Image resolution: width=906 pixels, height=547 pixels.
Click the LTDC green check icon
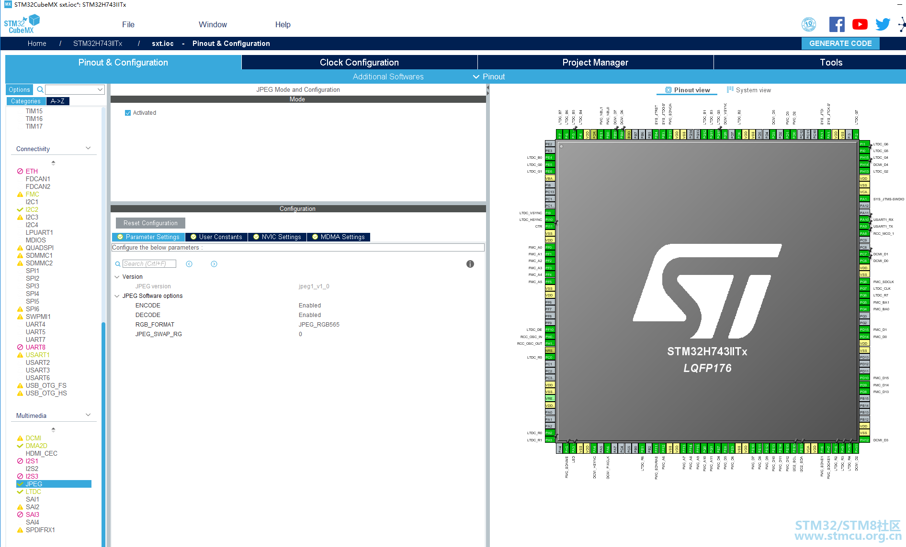(x=20, y=492)
